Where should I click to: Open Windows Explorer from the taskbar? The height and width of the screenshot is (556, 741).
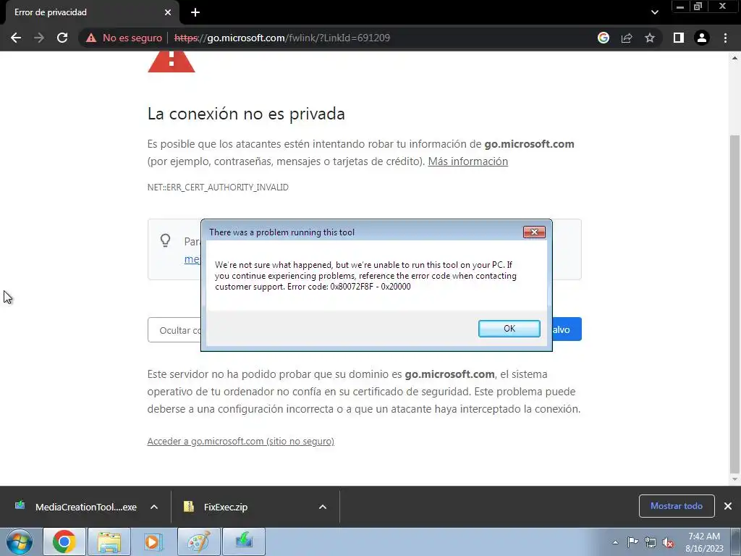click(x=109, y=542)
